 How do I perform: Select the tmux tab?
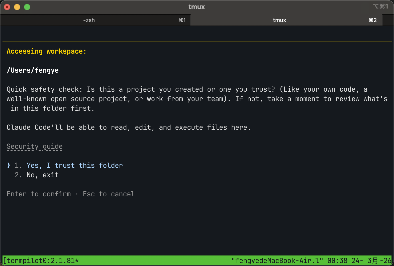(279, 20)
